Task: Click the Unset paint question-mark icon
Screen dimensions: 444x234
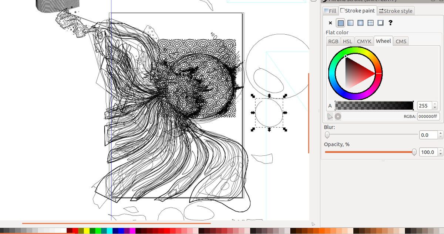Action: (390, 23)
